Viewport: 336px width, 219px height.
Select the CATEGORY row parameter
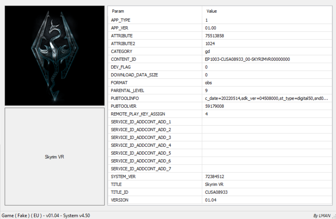(122, 51)
